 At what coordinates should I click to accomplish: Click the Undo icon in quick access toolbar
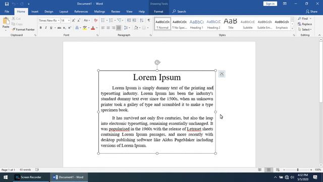click(x=14, y=4)
